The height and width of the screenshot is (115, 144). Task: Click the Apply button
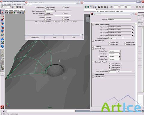click(54, 37)
